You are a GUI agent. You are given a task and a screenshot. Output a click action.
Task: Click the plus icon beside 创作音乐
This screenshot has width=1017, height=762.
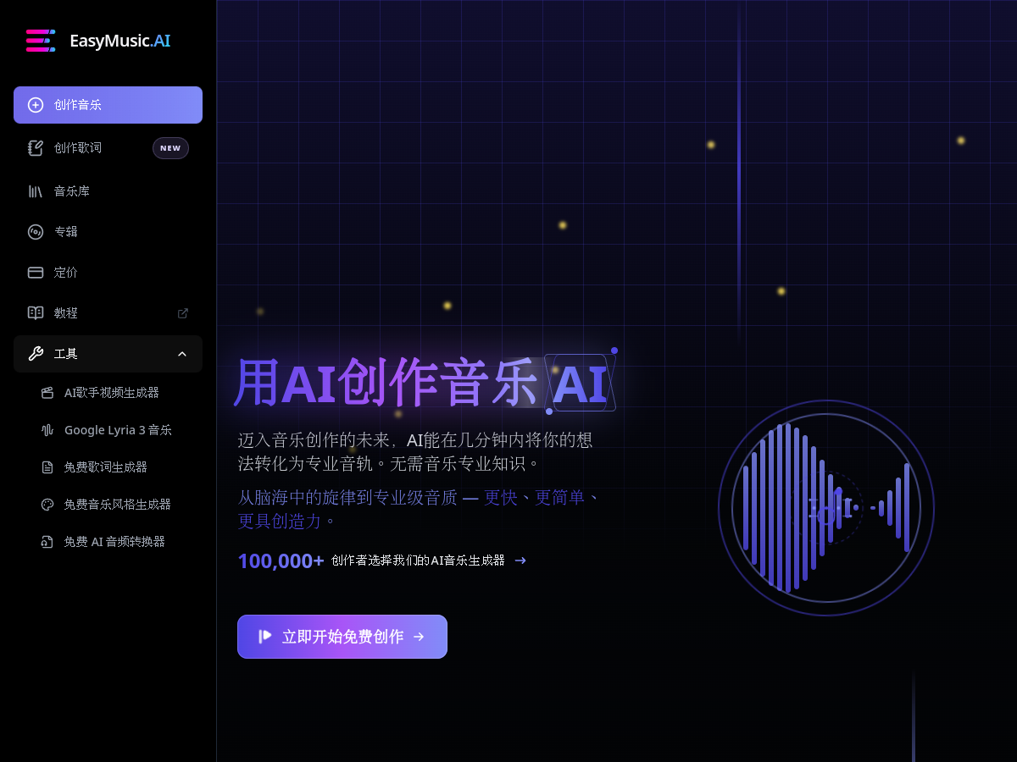[x=36, y=105]
